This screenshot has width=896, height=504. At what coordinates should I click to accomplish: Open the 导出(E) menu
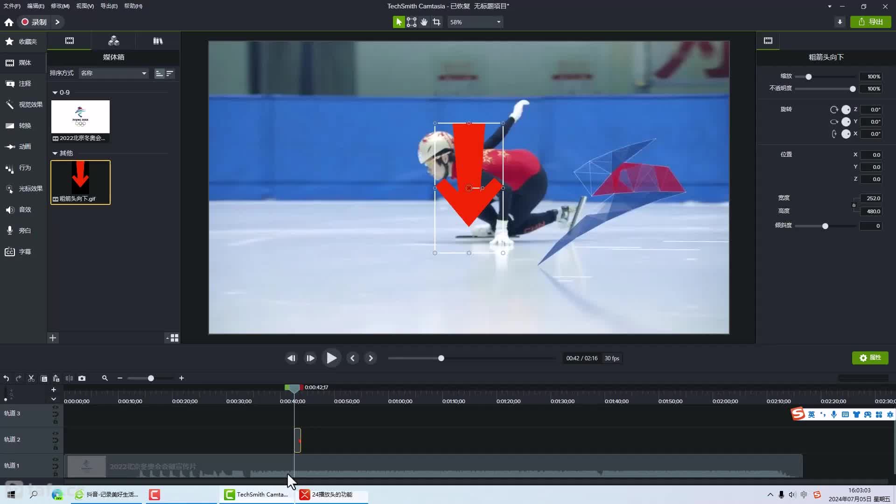coord(109,6)
